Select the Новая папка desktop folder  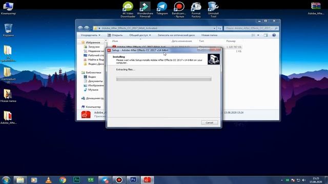[8, 96]
